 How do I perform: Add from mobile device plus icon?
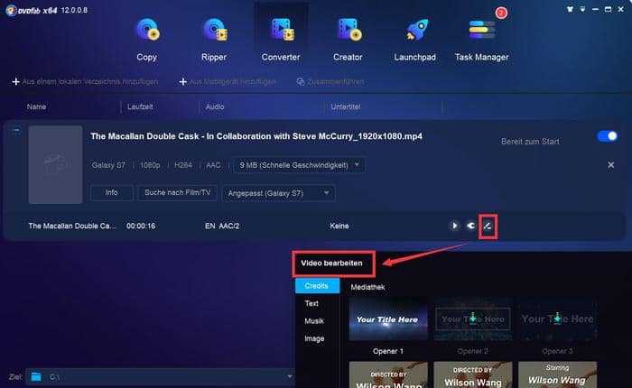182,82
